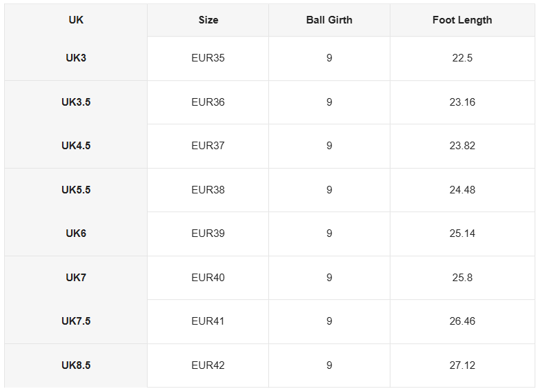Click the EUR40 size cell
The image size is (536, 391).
pyautogui.click(x=208, y=278)
